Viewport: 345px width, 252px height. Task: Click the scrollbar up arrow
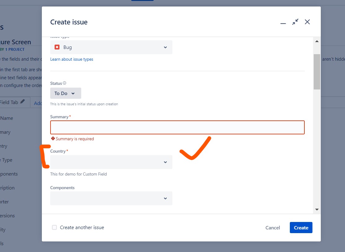(x=317, y=41)
